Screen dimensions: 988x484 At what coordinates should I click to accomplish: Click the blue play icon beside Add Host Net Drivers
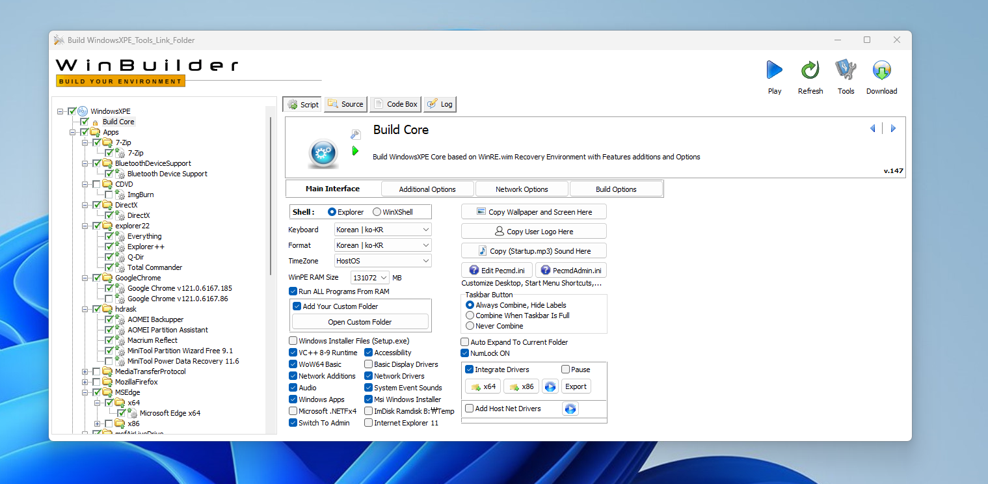pos(570,409)
